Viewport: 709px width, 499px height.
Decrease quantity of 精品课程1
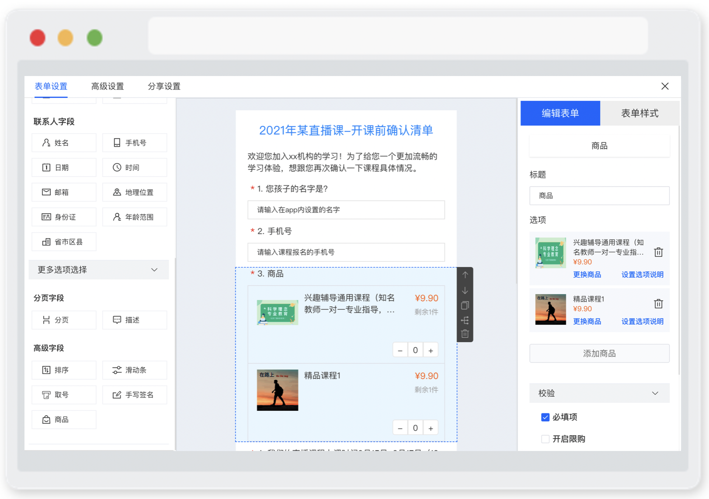coord(400,428)
